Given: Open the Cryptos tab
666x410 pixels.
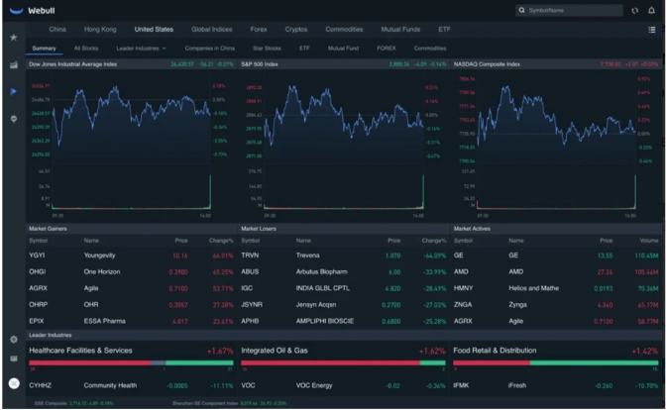Looking at the screenshot, I should 296,30.
